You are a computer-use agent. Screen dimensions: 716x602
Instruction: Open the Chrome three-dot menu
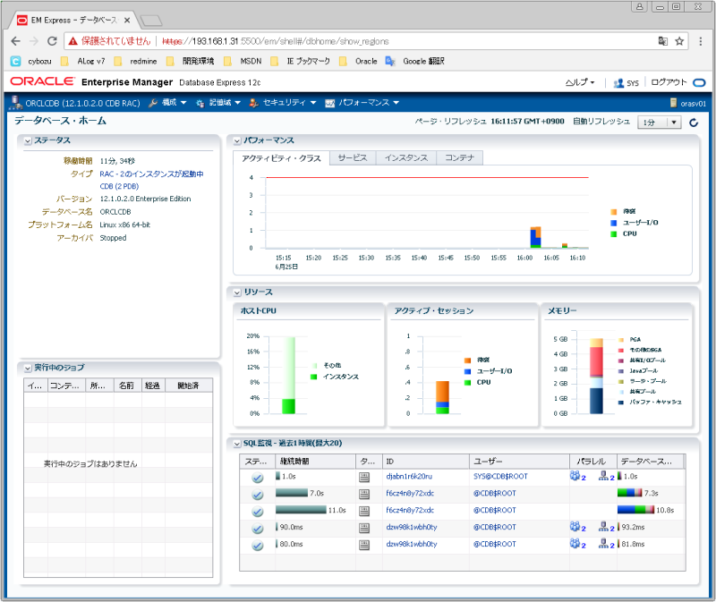point(701,41)
